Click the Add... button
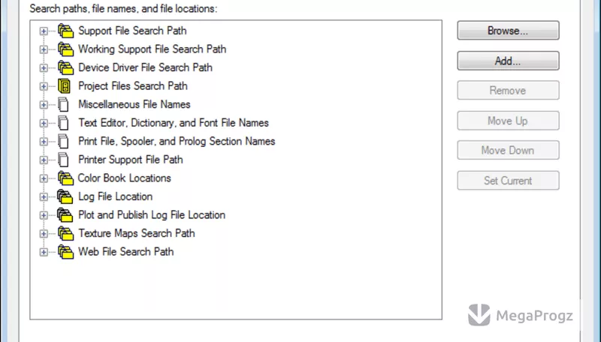This screenshot has height=342, width=601. coord(508,61)
